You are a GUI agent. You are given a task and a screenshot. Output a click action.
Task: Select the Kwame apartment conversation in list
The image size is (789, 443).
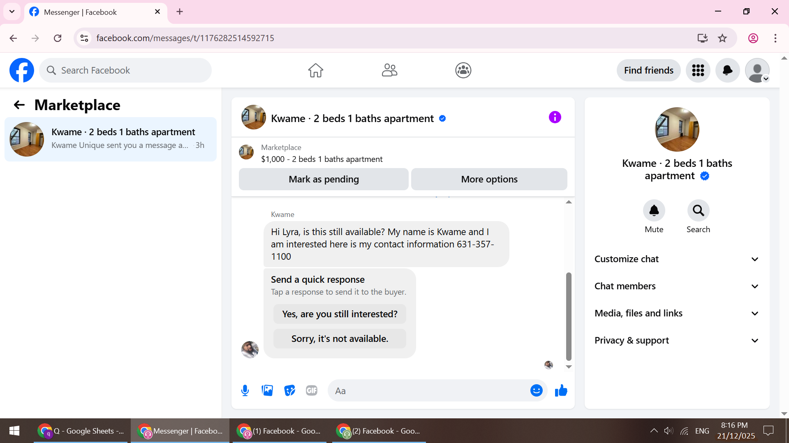pyautogui.click(x=111, y=139)
